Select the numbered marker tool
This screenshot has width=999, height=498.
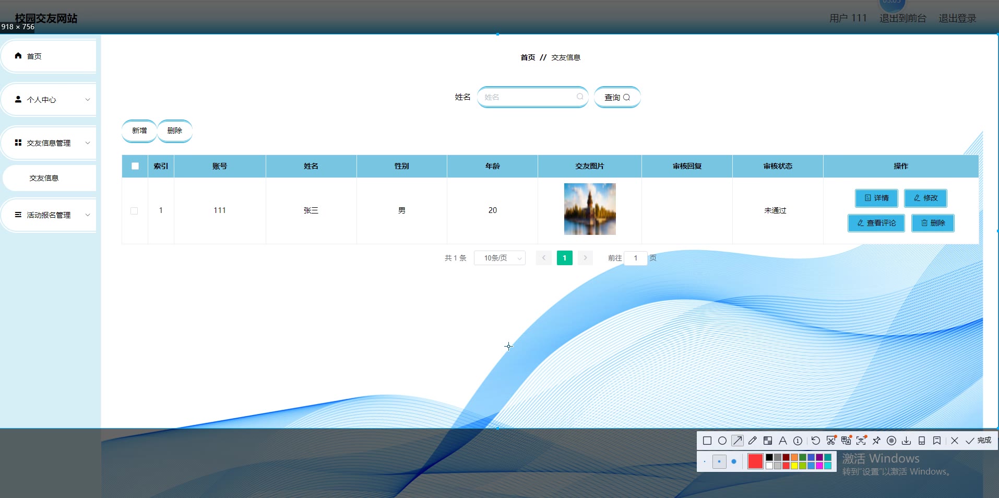(x=798, y=441)
